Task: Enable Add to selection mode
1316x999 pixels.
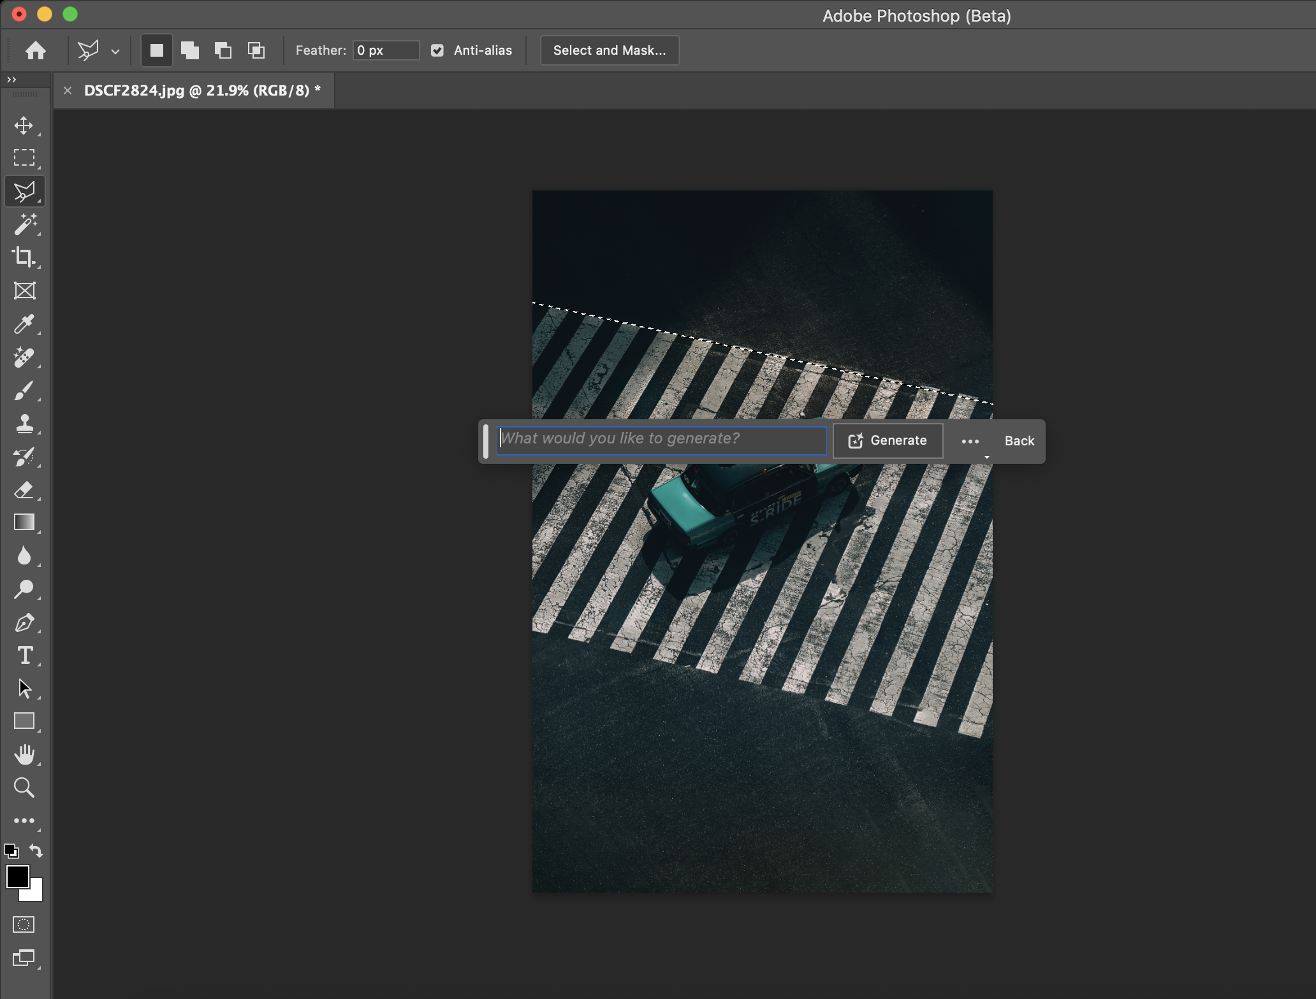Action: tap(189, 50)
